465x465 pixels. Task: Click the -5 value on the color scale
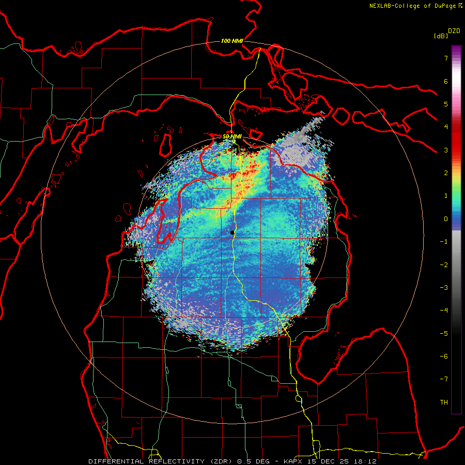pyautogui.click(x=444, y=334)
